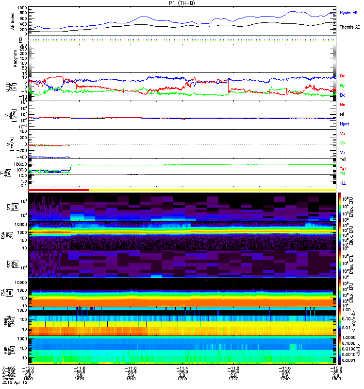Viewport: 364px width, 389px height.
Task: Click the green Viy velocity label
Action: (x=343, y=143)
